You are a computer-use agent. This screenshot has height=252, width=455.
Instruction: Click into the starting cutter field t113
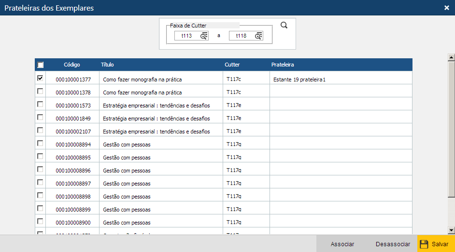point(187,36)
